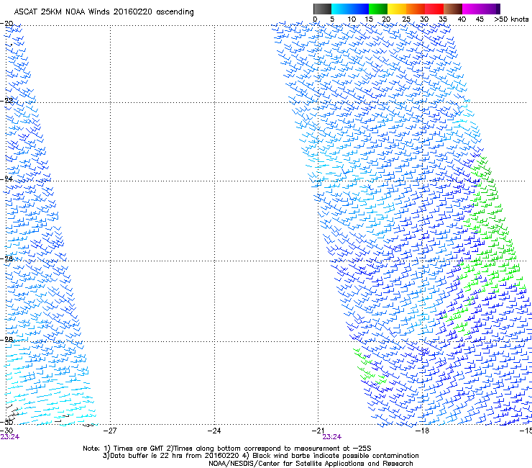Click the '-24' latitude label on left axis
Screen dimensions: 532x468
click(x=6, y=179)
